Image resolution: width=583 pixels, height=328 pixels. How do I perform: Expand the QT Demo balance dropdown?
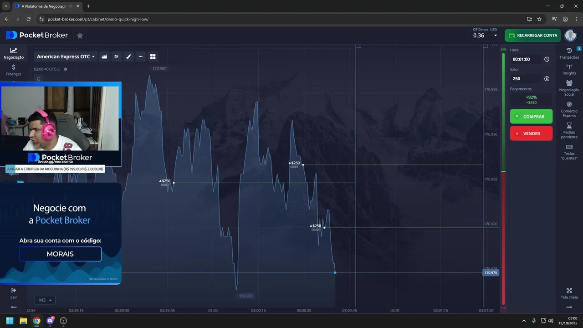point(496,36)
